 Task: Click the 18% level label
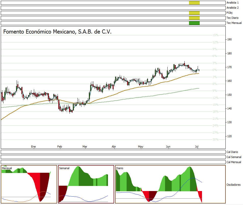pyautogui.click(x=215, y=112)
